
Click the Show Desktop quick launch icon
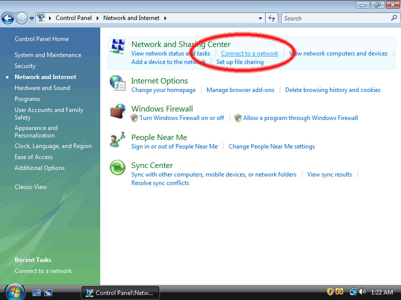point(37,292)
